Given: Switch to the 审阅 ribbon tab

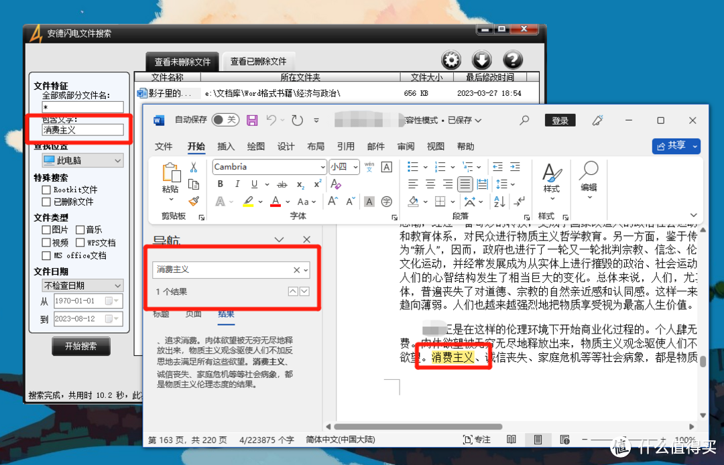Looking at the screenshot, I should coord(406,147).
